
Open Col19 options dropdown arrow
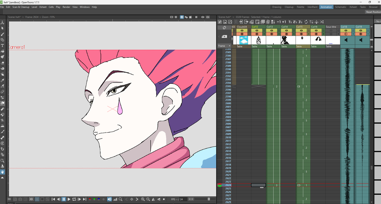368,34
